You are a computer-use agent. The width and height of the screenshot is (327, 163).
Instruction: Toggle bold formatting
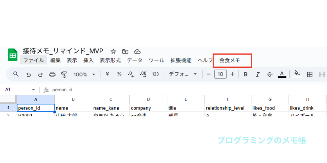click(246, 74)
